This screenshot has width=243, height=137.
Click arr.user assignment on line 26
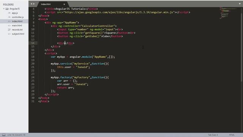tap(73, 84)
